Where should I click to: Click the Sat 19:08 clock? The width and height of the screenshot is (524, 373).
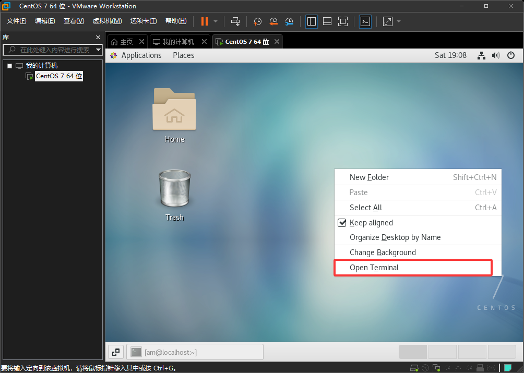[450, 55]
